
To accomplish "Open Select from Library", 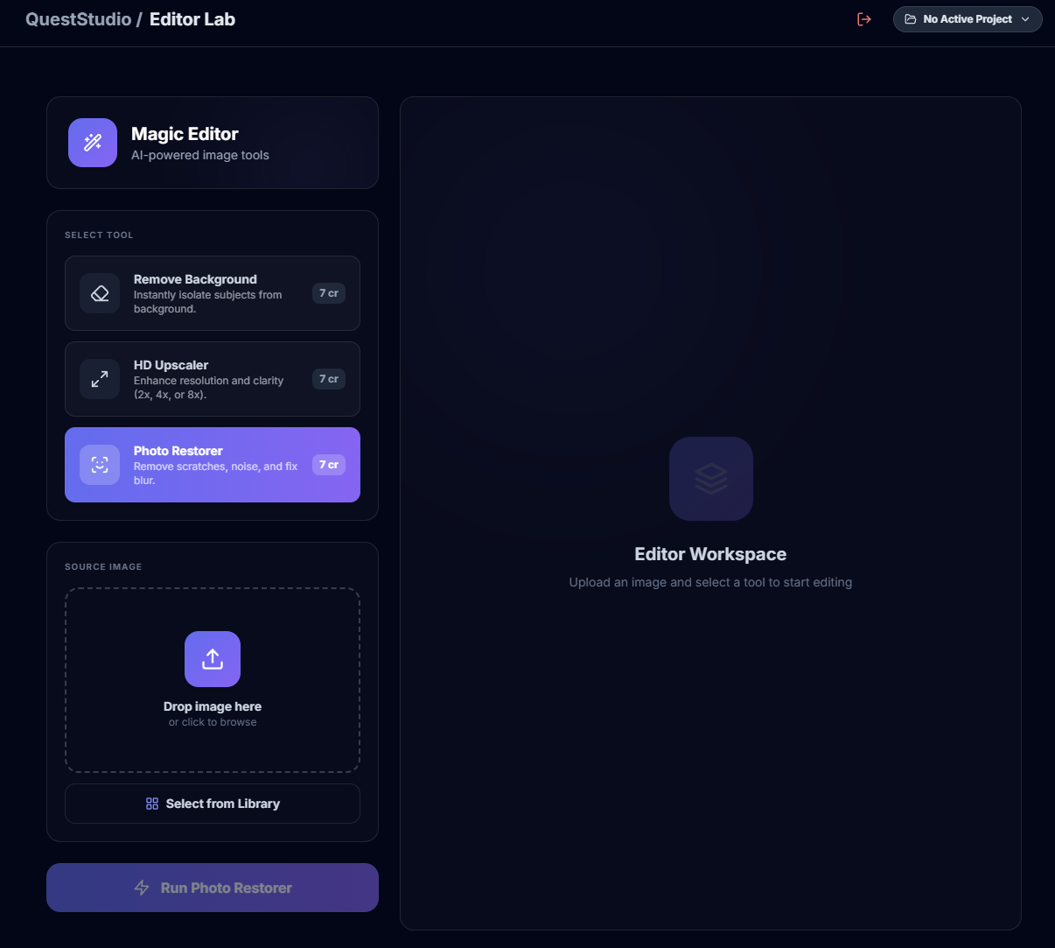I will [213, 804].
